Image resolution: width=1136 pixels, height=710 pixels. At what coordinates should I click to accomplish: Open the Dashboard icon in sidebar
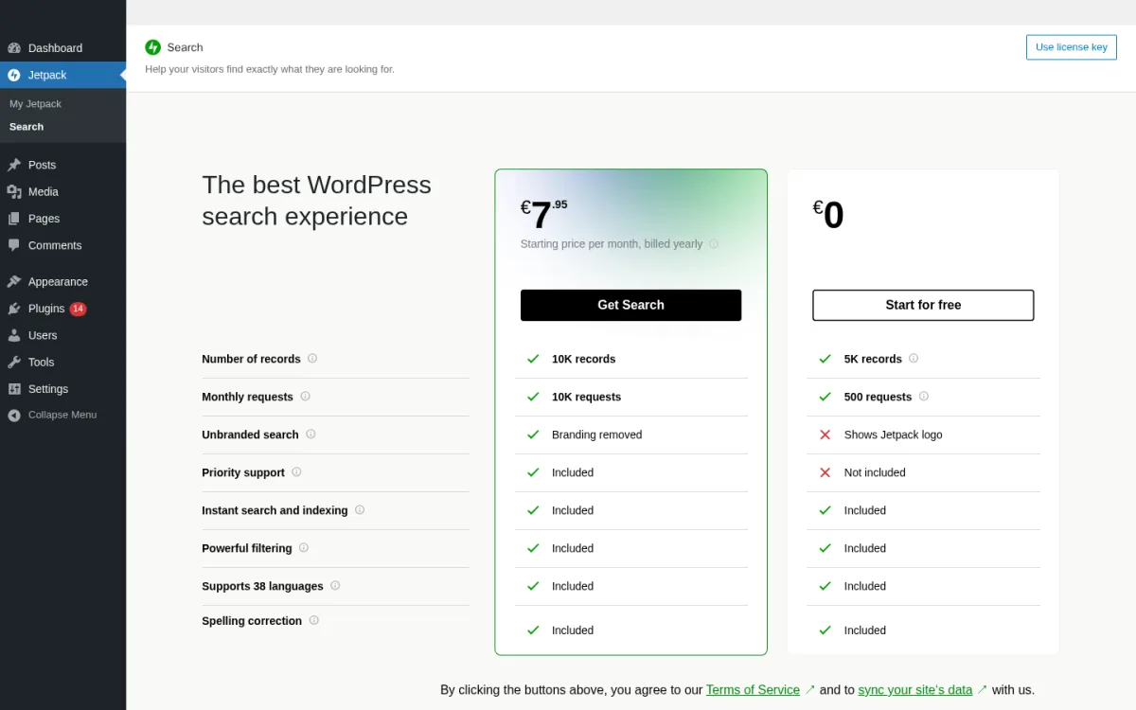tap(14, 48)
